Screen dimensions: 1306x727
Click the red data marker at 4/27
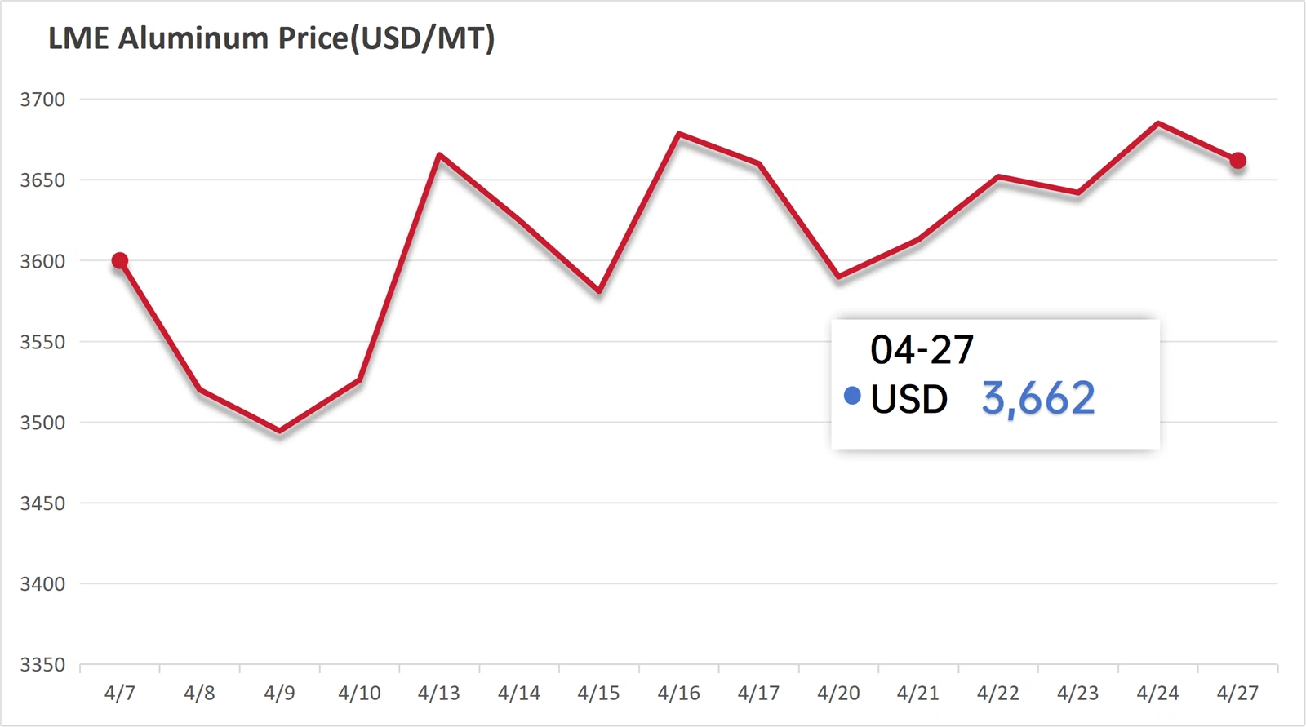[1237, 161]
